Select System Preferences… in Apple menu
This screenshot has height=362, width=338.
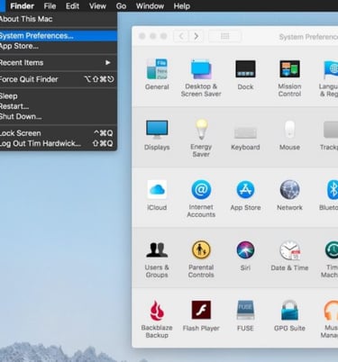pyautogui.click(x=59, y=36)
